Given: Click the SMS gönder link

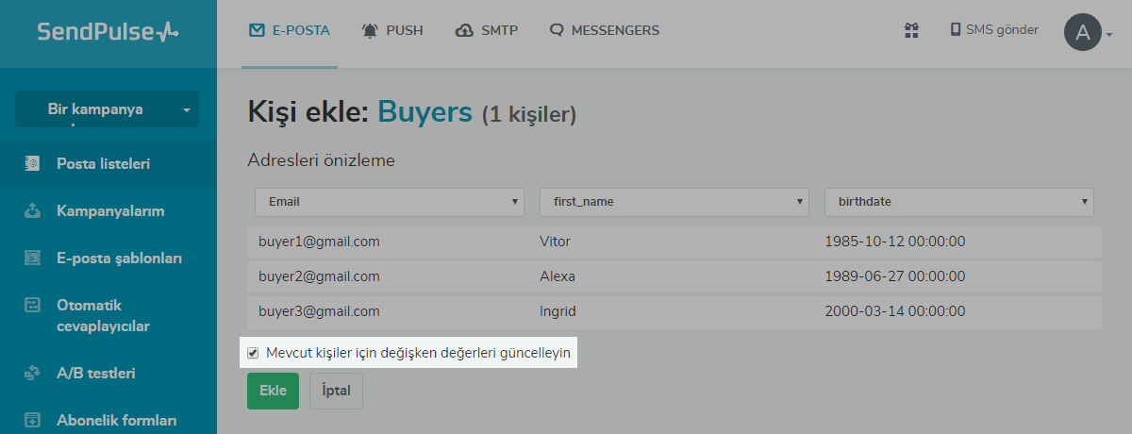Looking at the screenshot, I should [993, 30].
